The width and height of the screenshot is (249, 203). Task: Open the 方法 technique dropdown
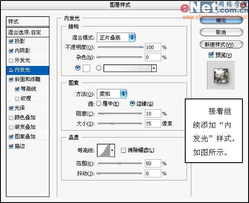point(112,94)
